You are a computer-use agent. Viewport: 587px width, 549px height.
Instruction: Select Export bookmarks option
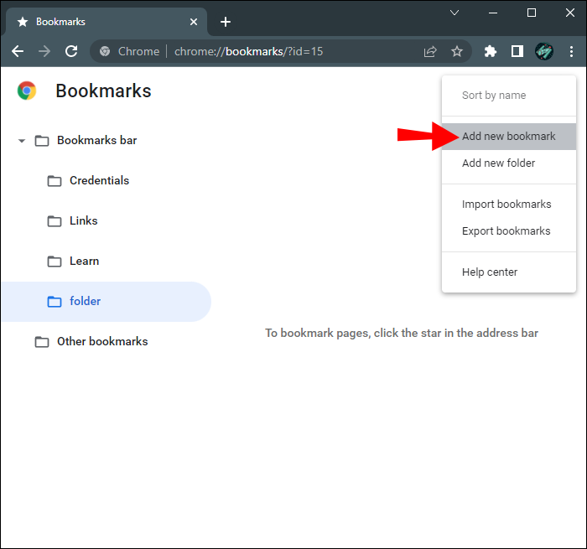[506, 231]
